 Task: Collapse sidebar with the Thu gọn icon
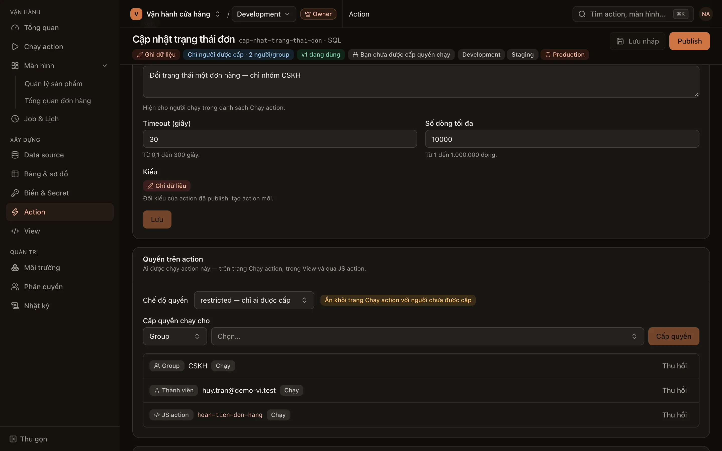pos(13,439)
